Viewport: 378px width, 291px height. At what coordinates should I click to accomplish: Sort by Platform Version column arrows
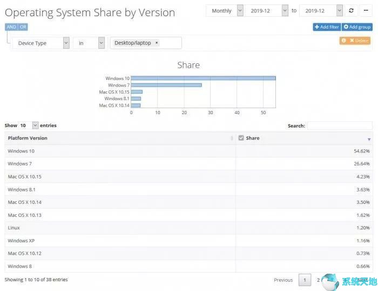tap(232, 138)
